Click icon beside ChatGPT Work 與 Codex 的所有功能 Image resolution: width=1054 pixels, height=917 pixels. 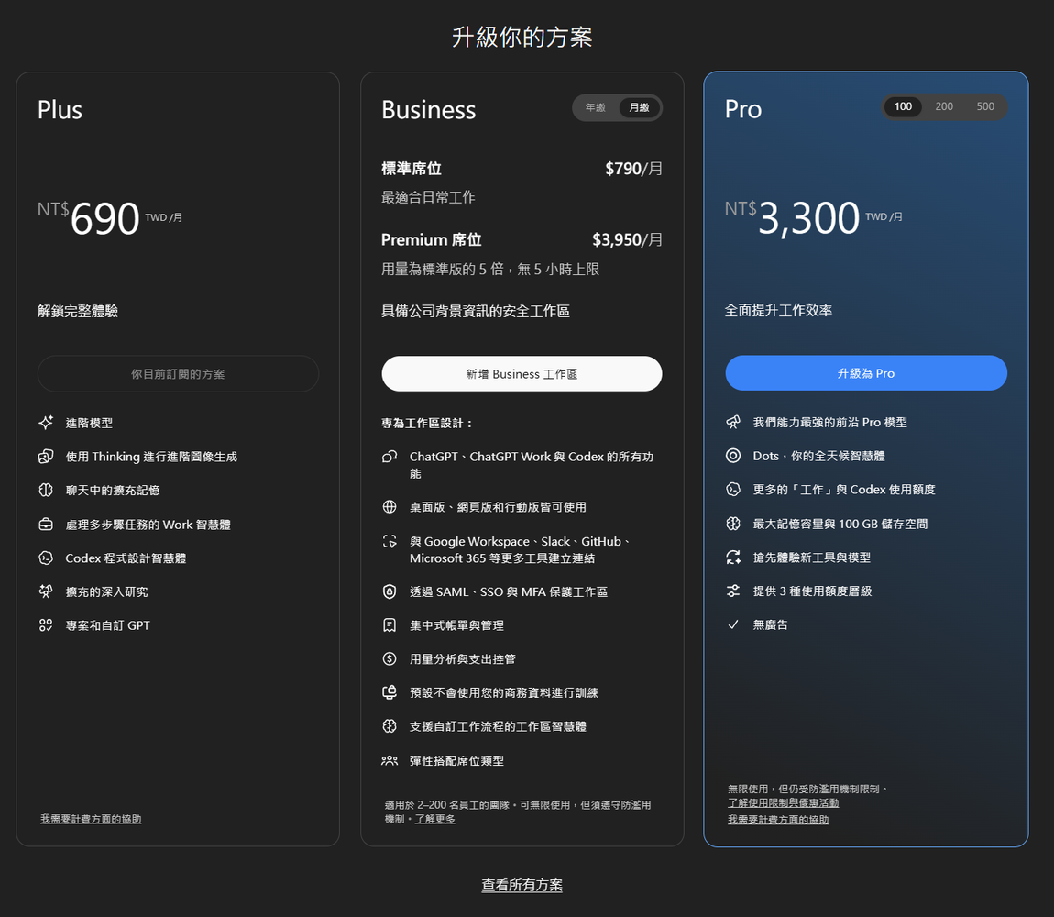click(x=390, y=457)
